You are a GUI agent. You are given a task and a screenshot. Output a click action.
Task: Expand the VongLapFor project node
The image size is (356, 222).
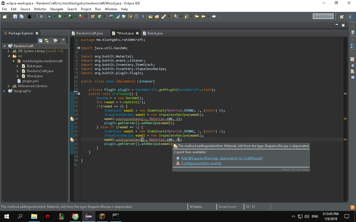(x=4, y=91)
